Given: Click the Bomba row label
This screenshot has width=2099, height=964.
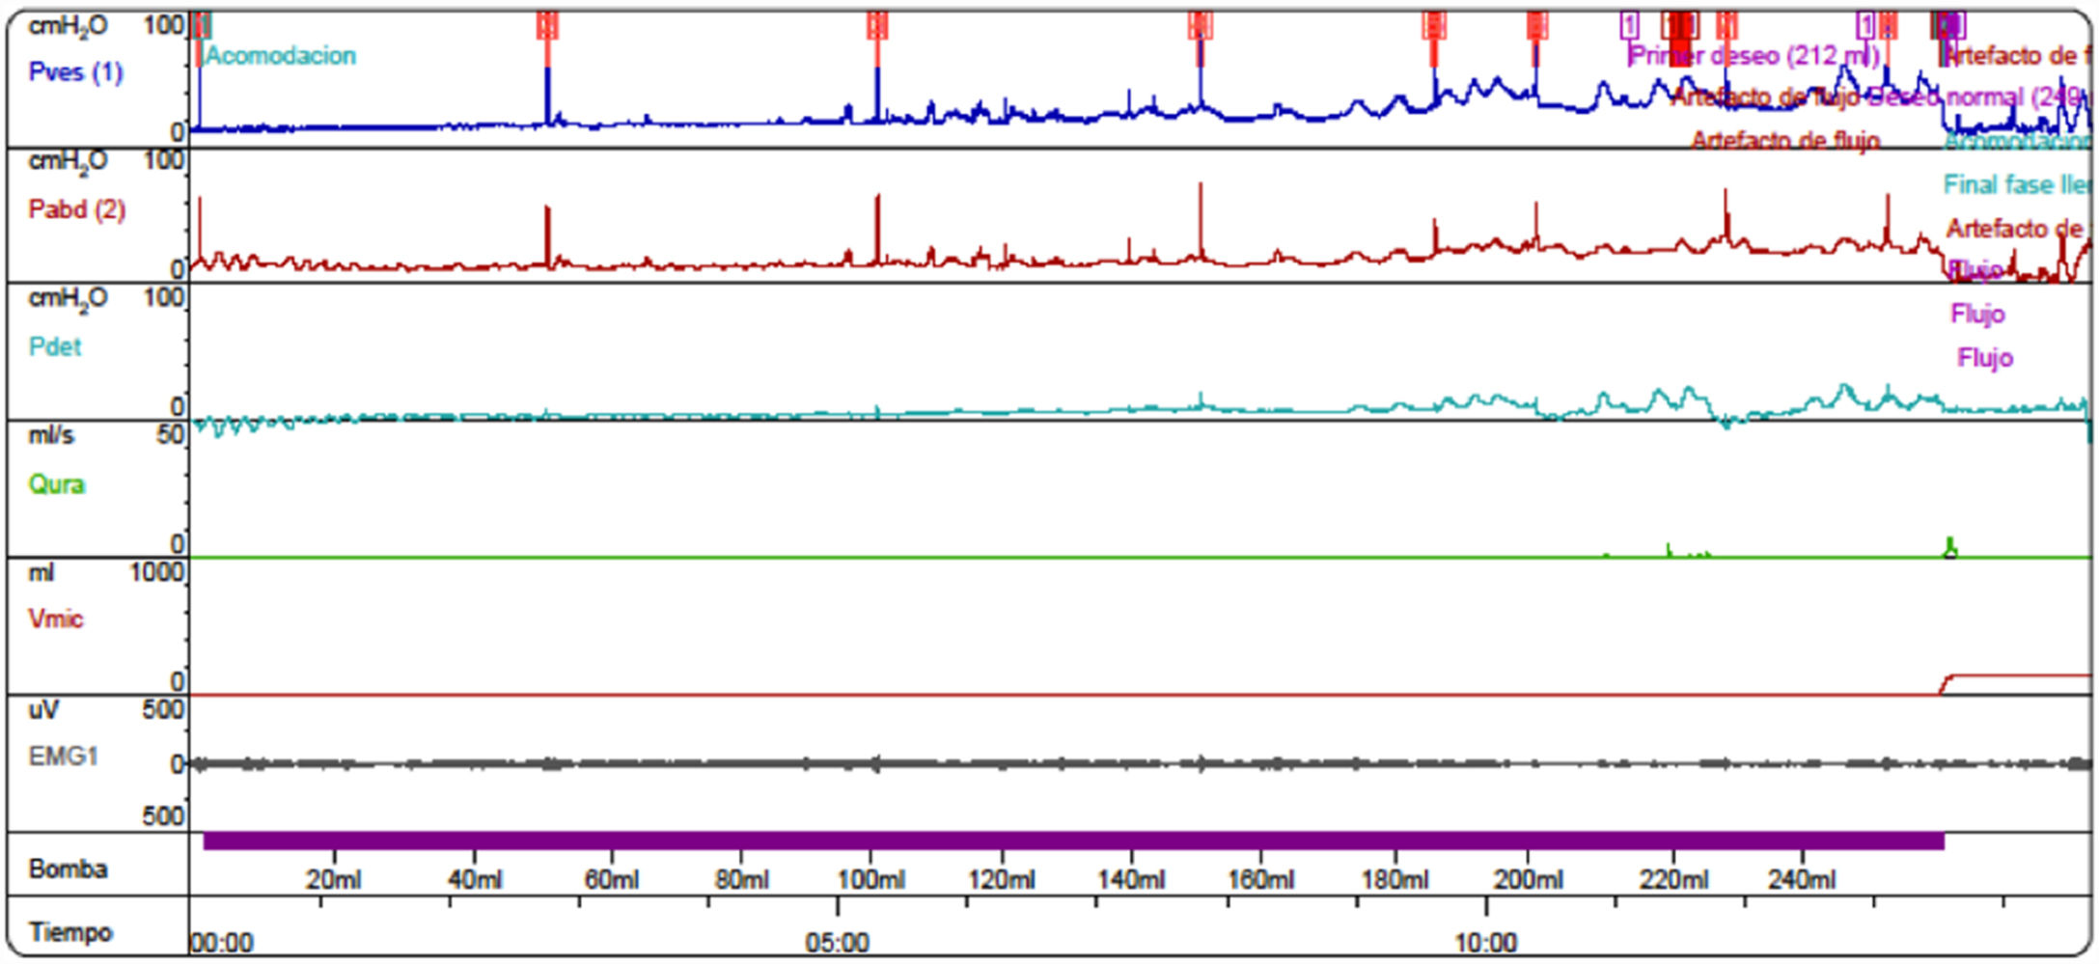Looking at the screenshot, I should [68, 869].
